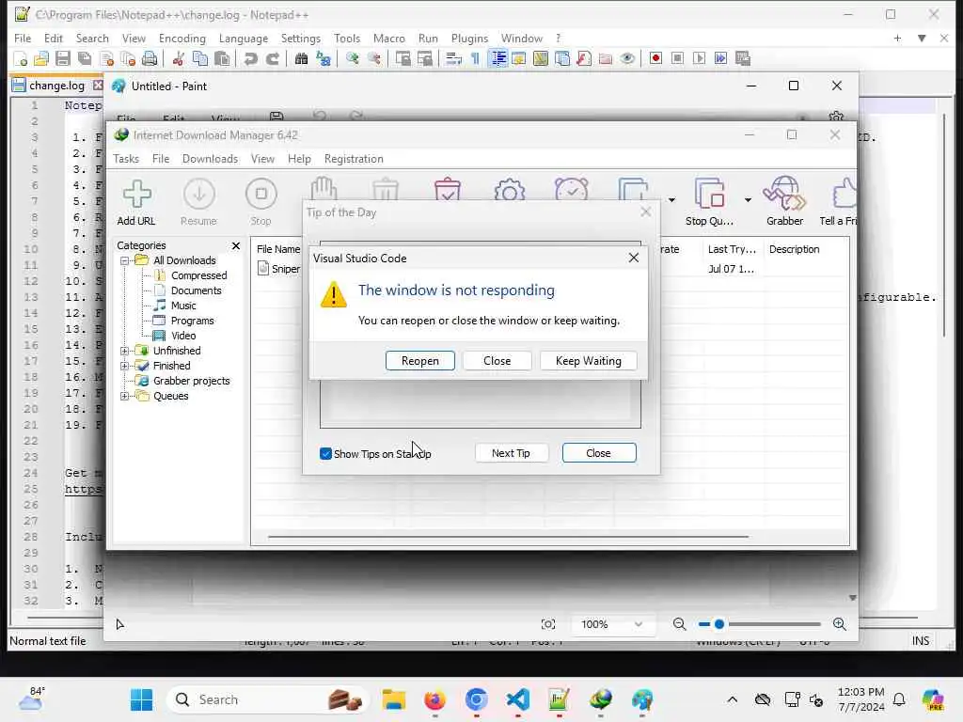Click Paint zoom-out magnifier icon

[x=679, y=624]
